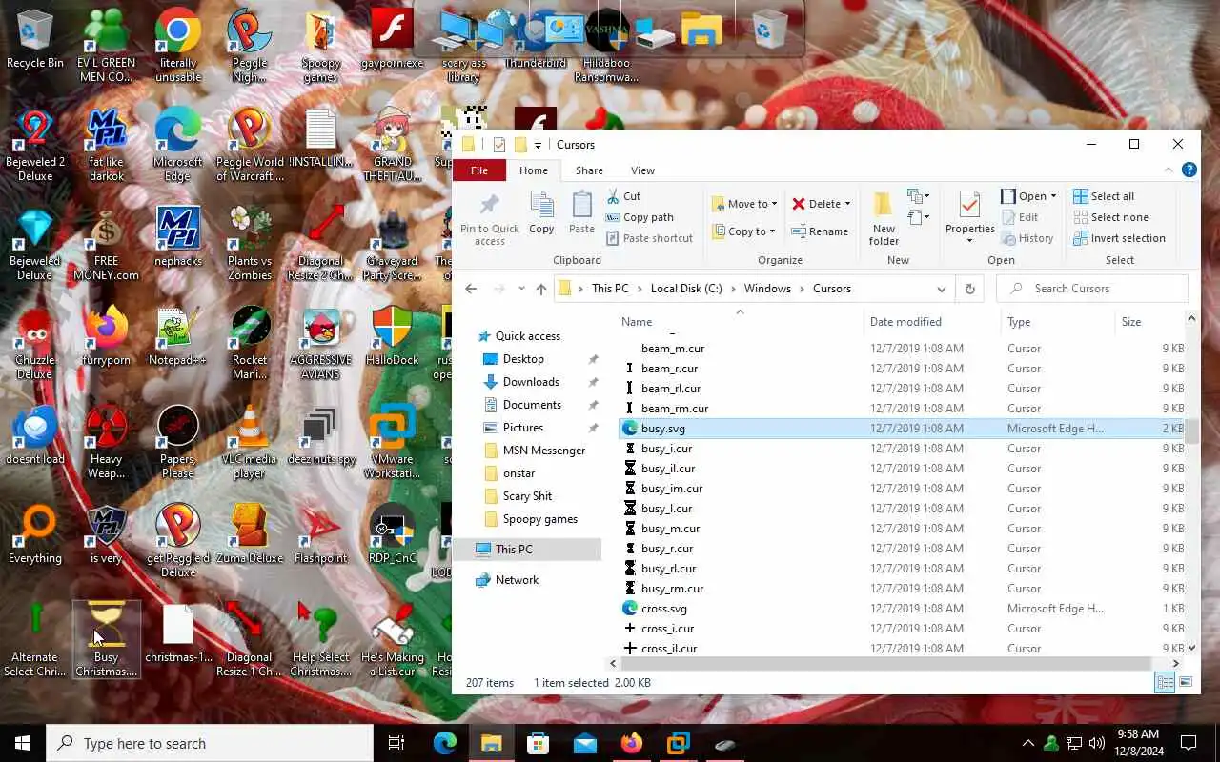Open Explorer help question mark icon
This screenshot has width=1220, height=762.
[x=1189, y=170]
